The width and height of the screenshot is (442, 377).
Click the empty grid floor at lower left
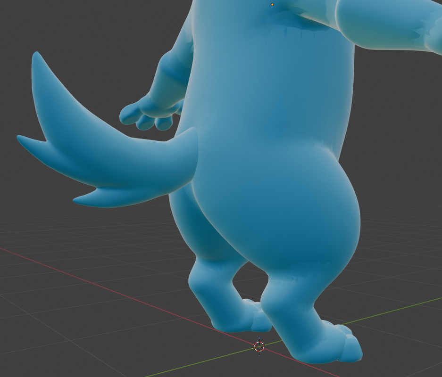(x=71, y=330)
